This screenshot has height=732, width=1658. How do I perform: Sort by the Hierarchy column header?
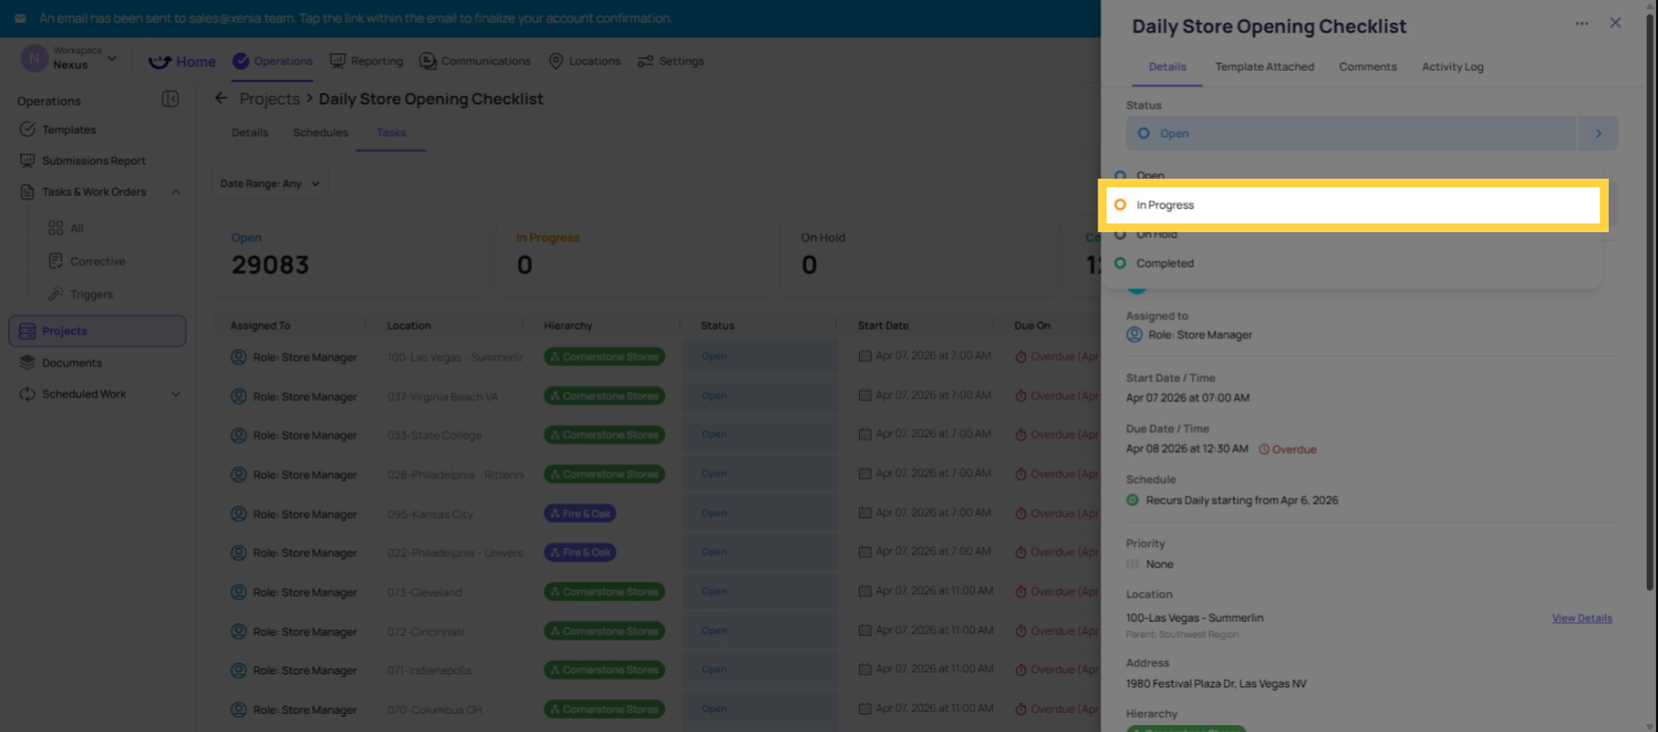[x=568, y=326]
